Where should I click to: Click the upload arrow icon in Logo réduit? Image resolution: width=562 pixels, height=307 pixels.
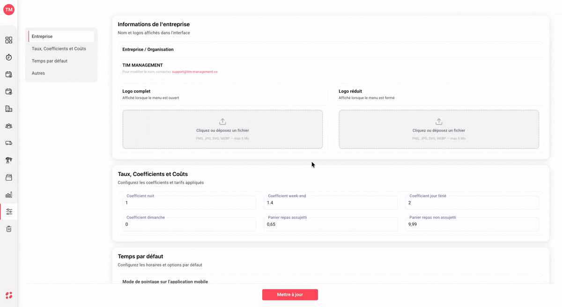pyautogui.click(x=439, y=122)
